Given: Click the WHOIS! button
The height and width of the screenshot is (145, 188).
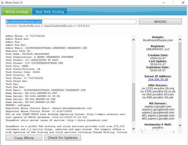Looking at the screenshot, I should (160, 22).
